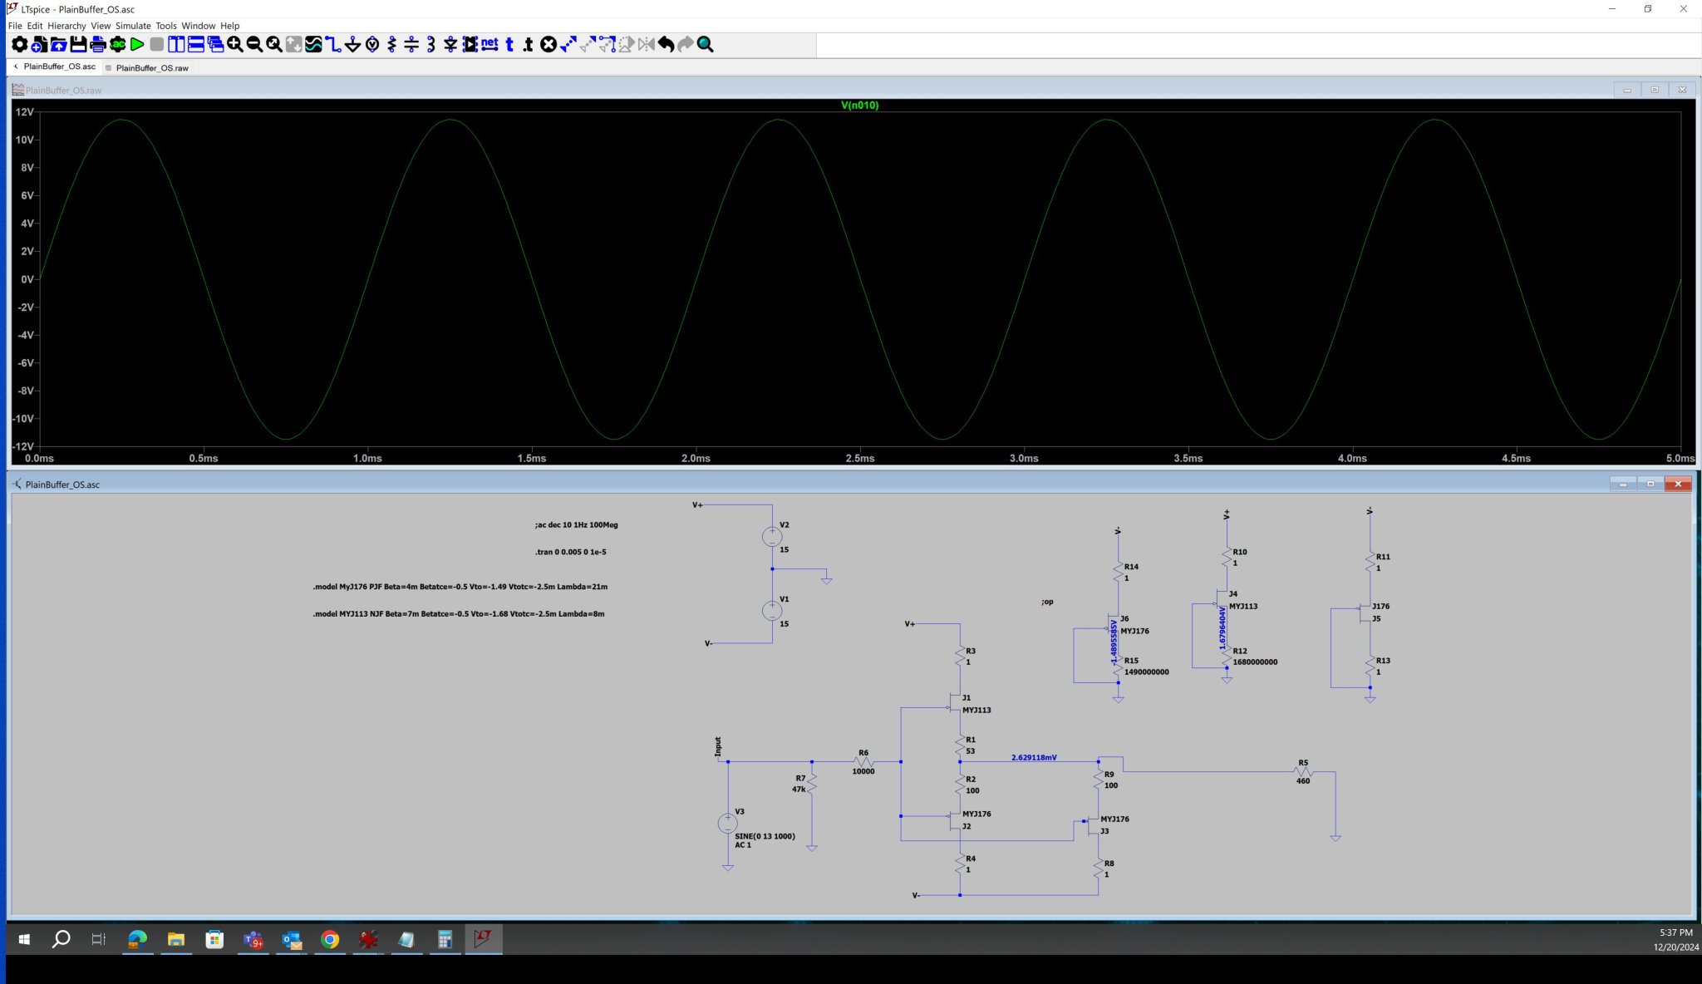
Task: Open the File menu
Action: tap(15, 26)
